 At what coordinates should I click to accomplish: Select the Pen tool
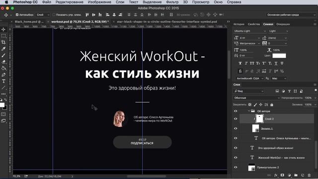(x=3, y=75)
